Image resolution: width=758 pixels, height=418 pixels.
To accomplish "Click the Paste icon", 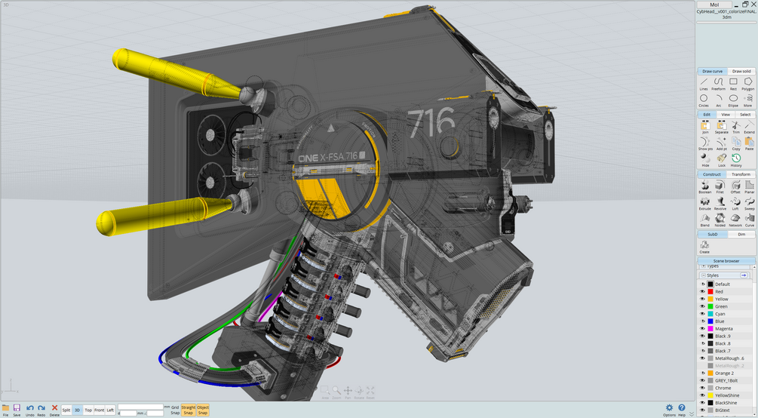I will coord(749,143).
